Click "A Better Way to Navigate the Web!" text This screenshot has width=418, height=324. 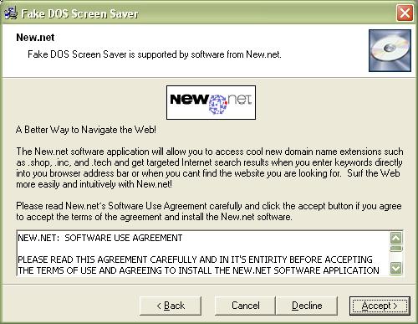pyautogui.click(x=86, y=130)
